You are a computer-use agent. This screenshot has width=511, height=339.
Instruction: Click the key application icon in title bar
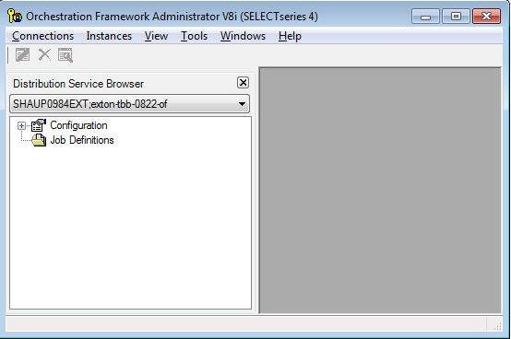click(x=15, y=16)
